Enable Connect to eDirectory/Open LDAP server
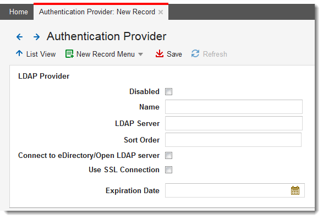Viewport: 323px width, 219px height. pos(168,155)
